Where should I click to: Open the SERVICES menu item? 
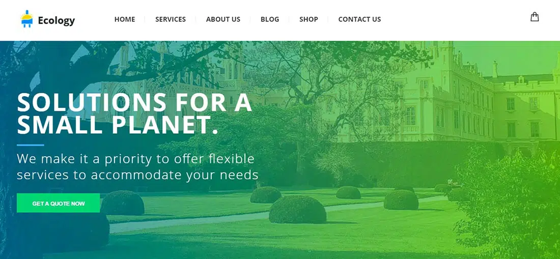[x=171, y=19]
